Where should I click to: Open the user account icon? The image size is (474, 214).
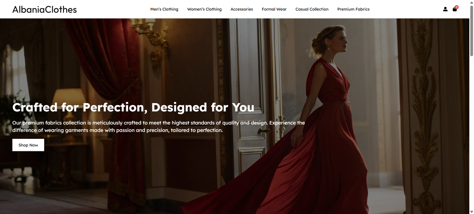point(445,9)
